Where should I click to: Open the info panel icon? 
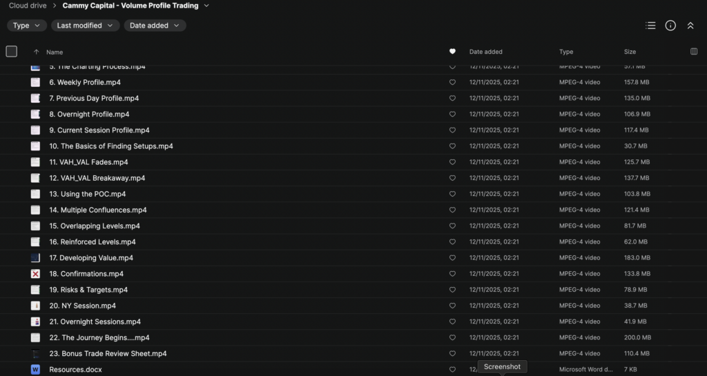pos(670,26)
